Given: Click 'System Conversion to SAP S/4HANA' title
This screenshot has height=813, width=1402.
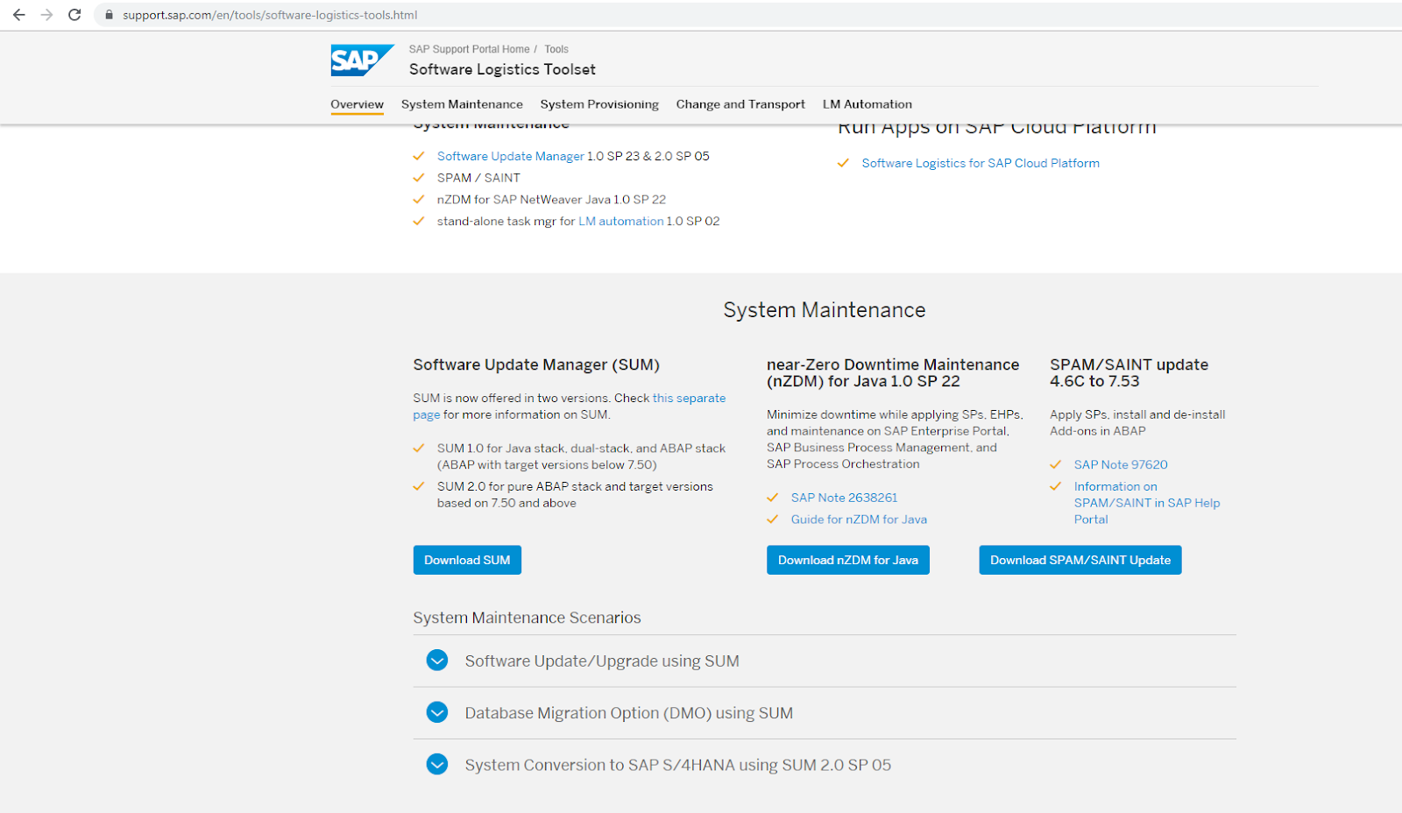Looking at the screenshot, I should pos(678,765).
